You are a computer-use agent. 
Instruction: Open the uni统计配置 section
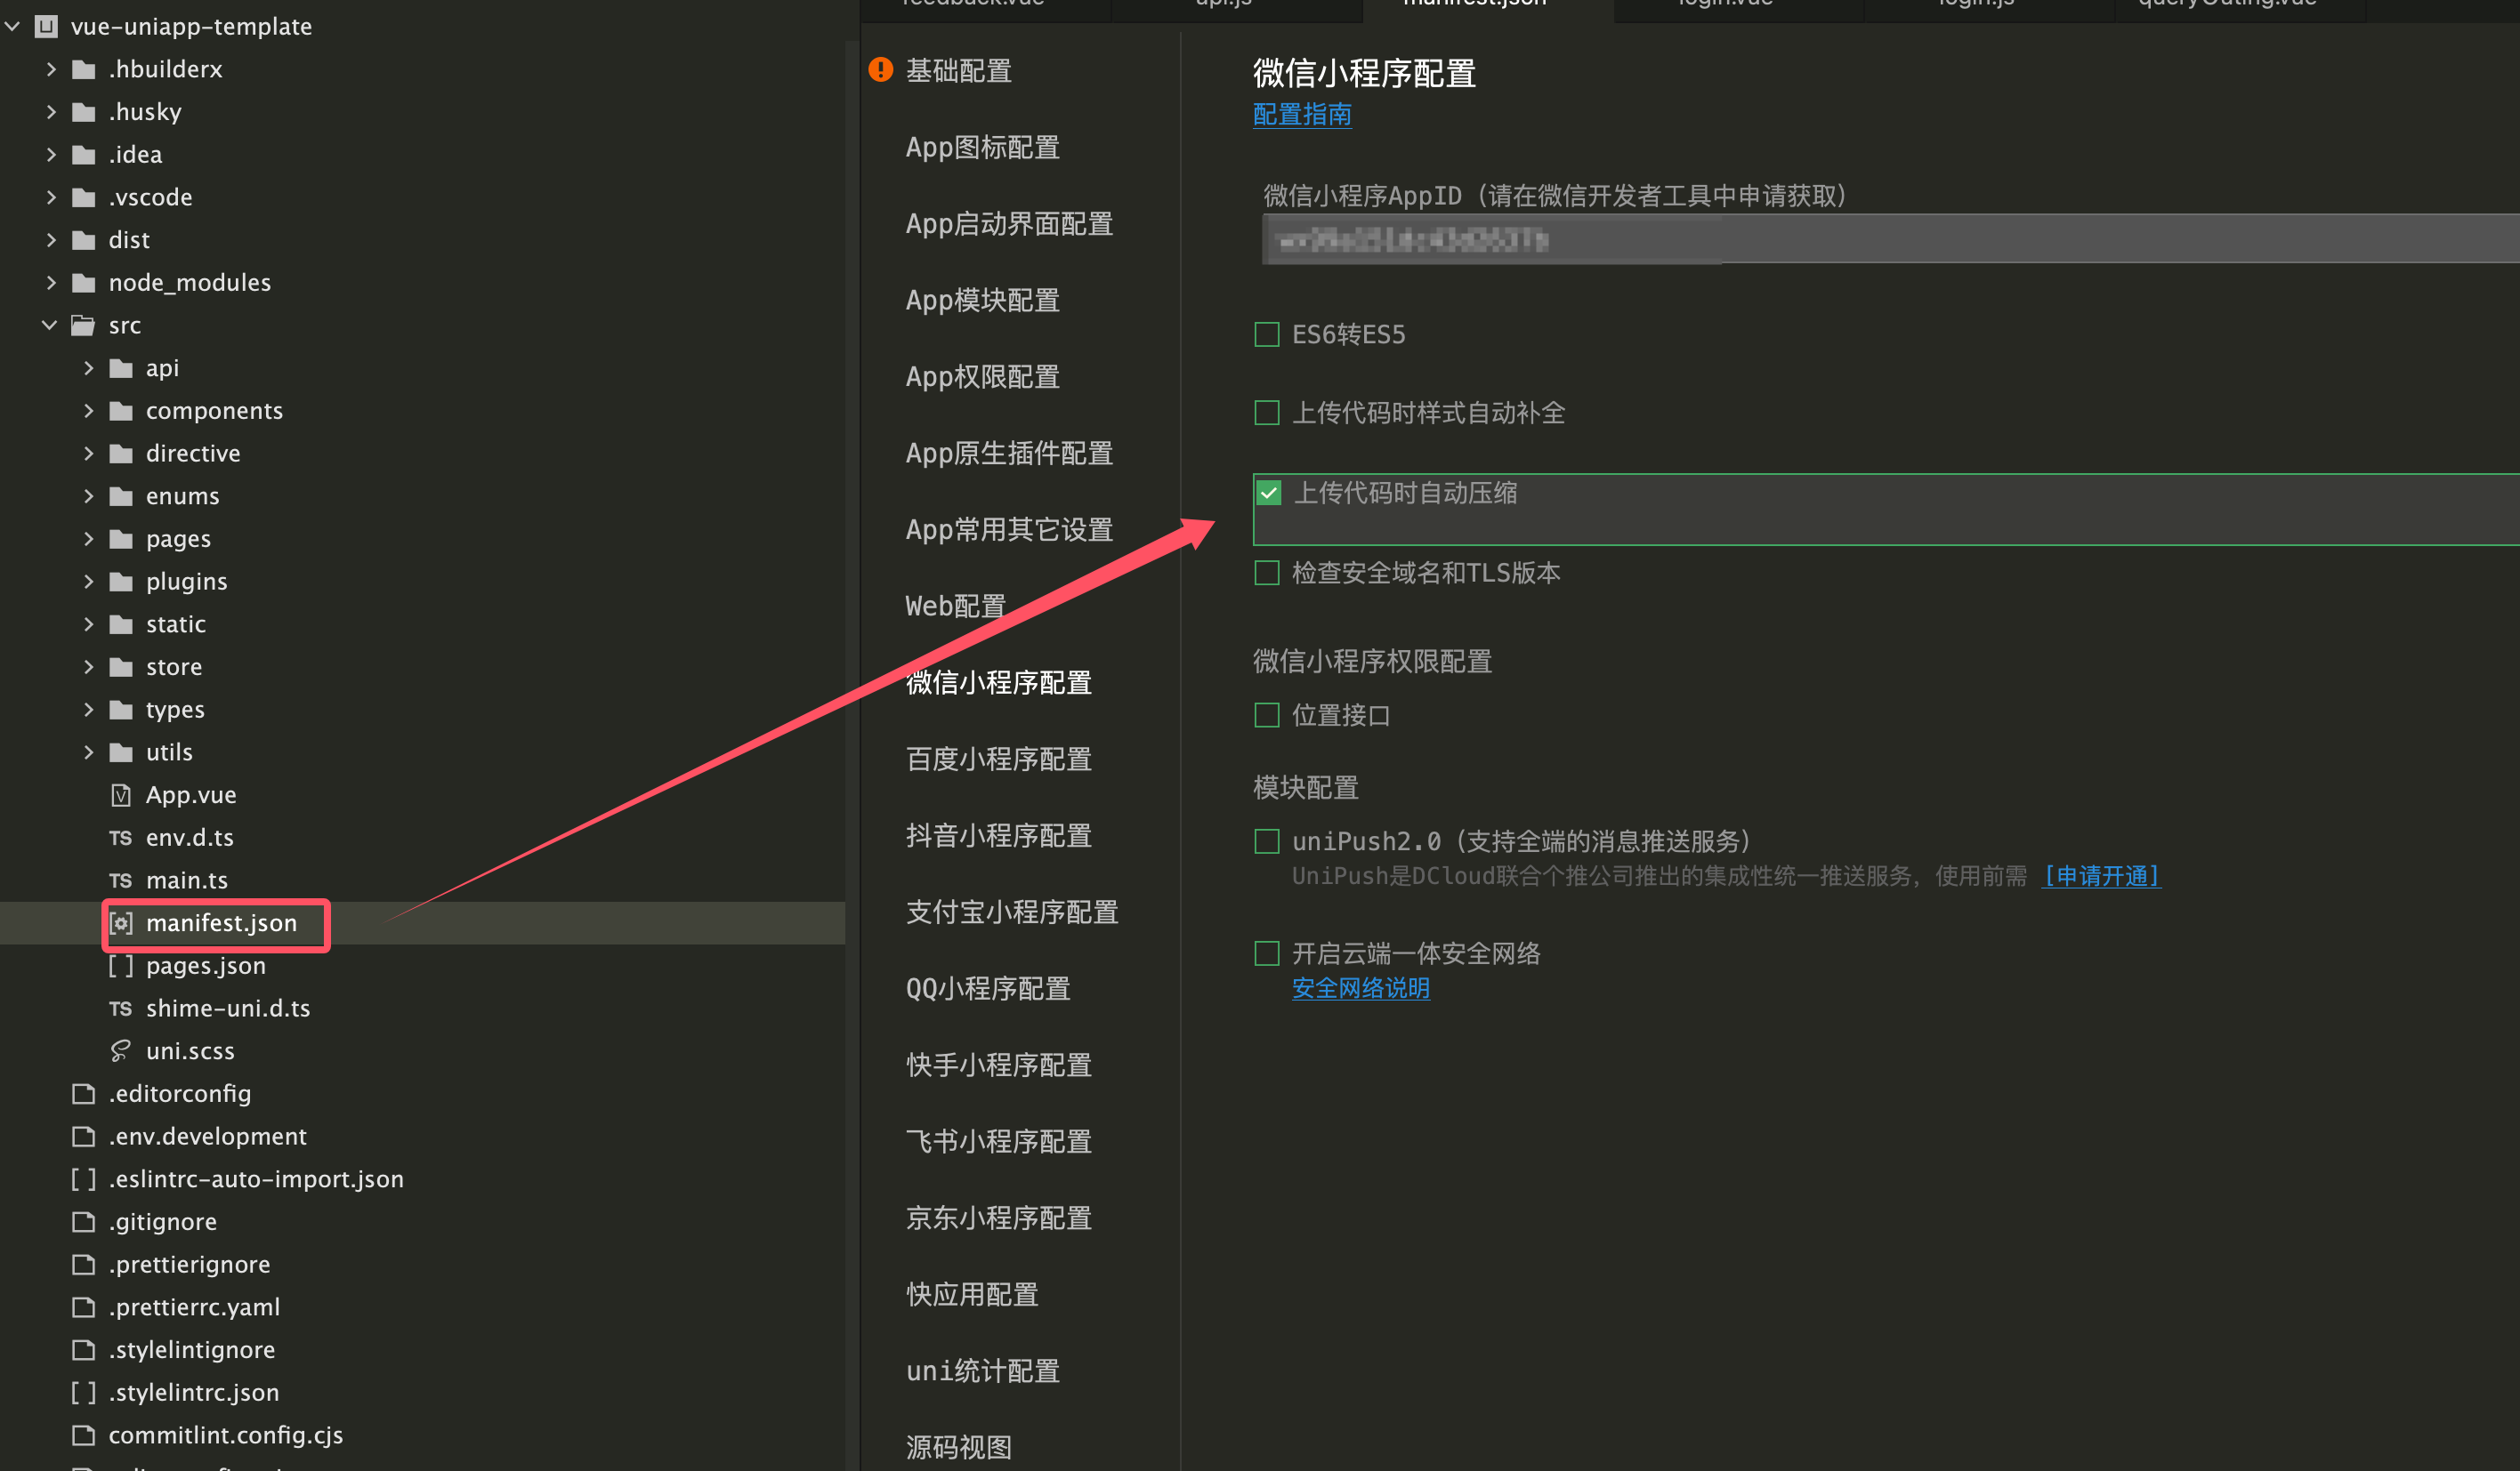click(x=982, y=1372)
